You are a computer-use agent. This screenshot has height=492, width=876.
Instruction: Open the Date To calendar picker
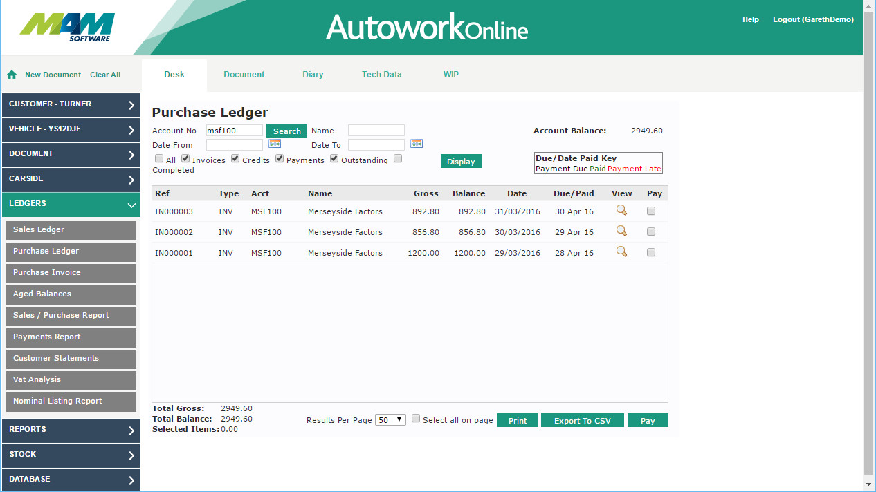point(417,144)
